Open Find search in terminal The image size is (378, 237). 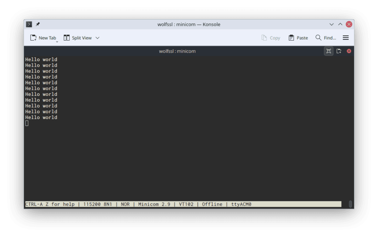click(x=326, y=38)
